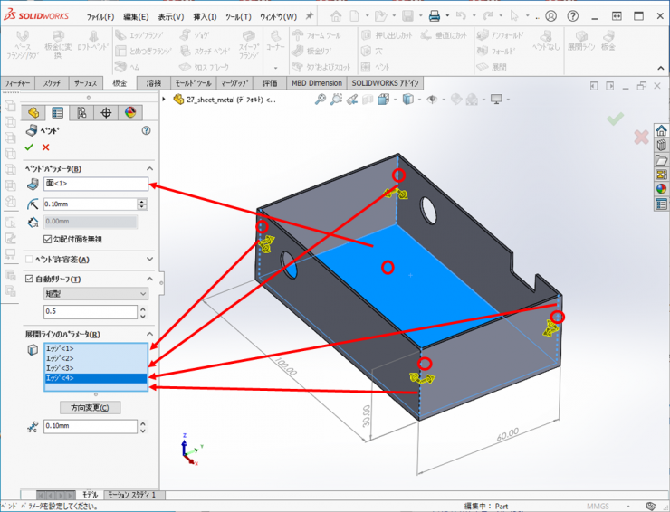This screenshot has height=512, width=670.
Task: Disable the 自動リリーフ checkbox
Action: click(29, 279)
